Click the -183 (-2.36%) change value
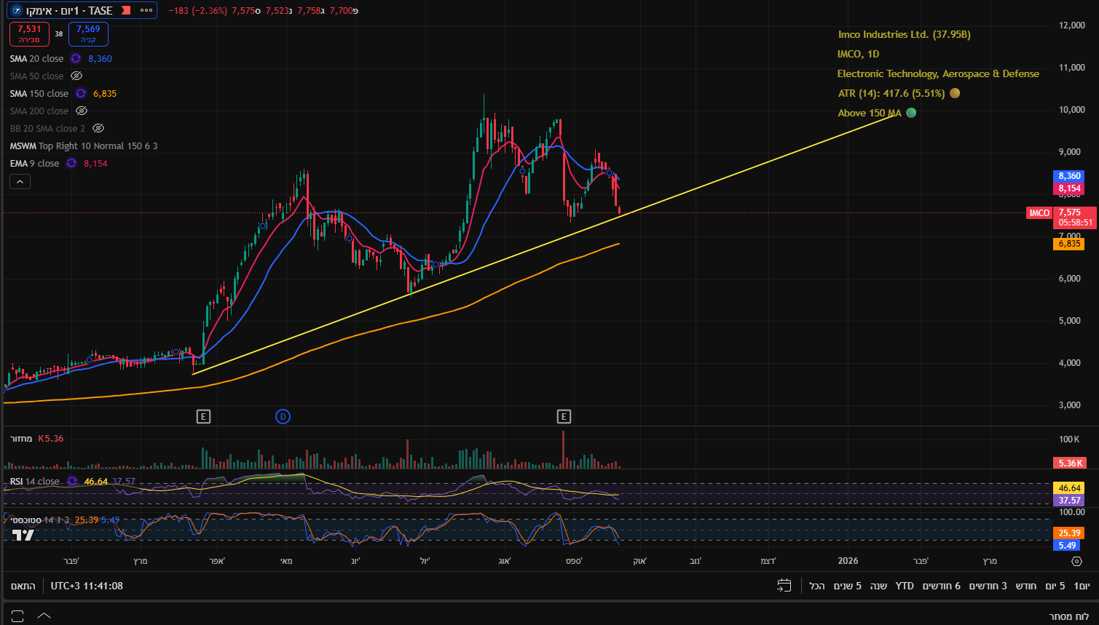1099x625 pixels. (x=197, y=11)
